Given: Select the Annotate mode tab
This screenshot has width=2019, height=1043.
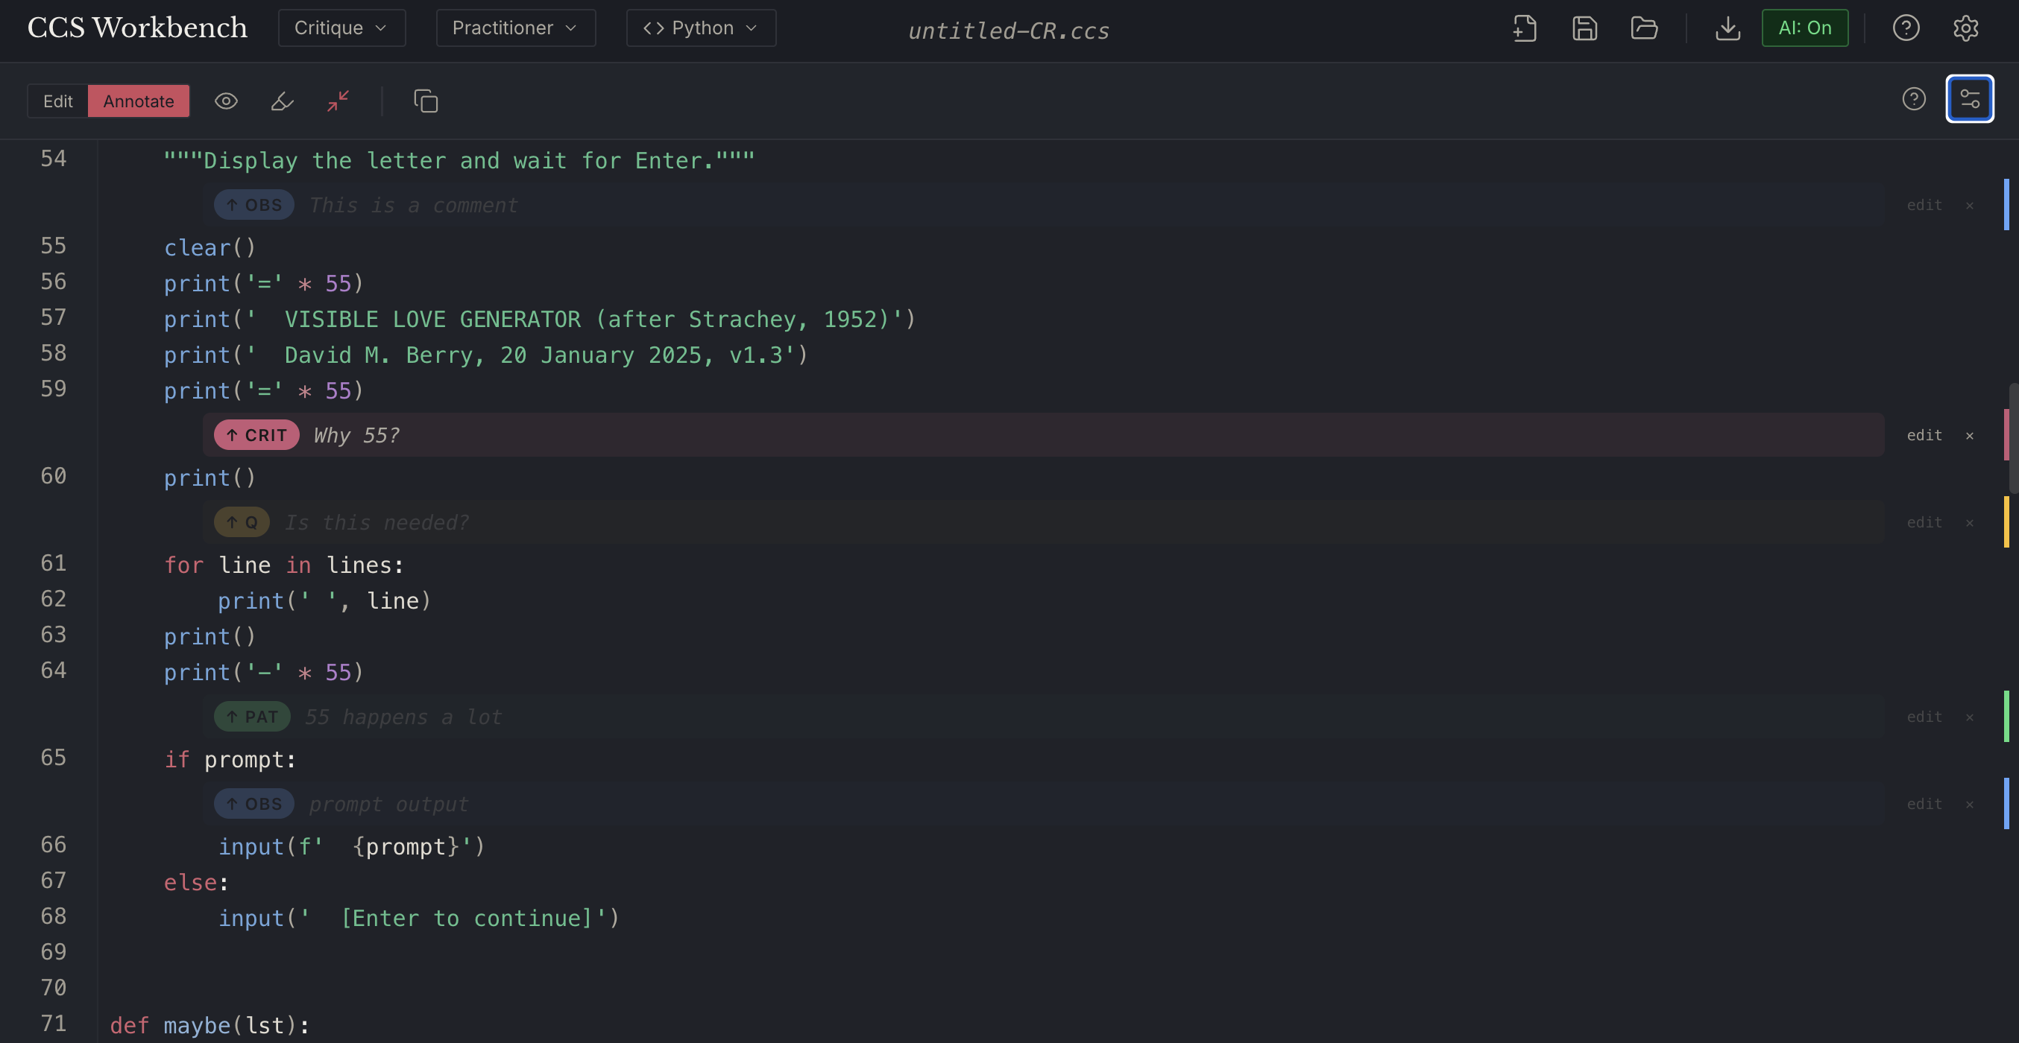Looking at the screenshot, I should point(138,101).
